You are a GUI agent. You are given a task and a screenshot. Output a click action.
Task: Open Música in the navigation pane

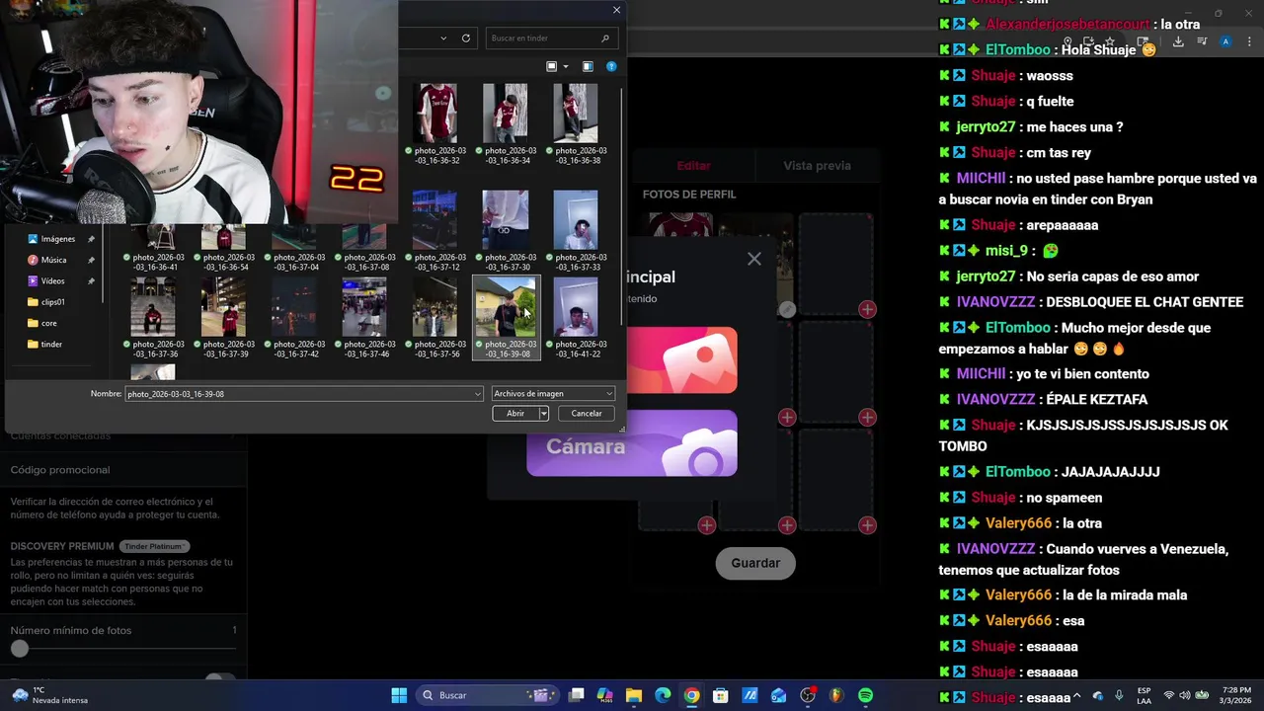click(x=53, y=260)
